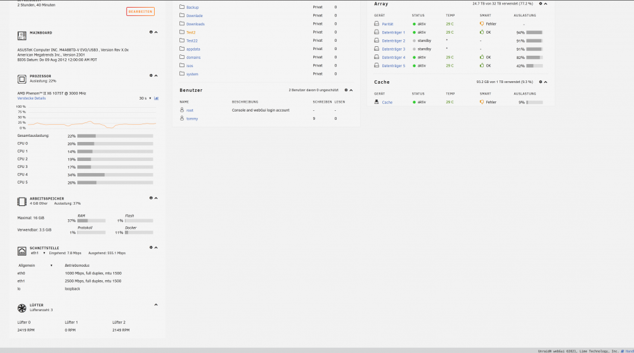This screenshot has height=353, width=634.
Task: Click the domains folder icon
Action: tap(182, 56)
